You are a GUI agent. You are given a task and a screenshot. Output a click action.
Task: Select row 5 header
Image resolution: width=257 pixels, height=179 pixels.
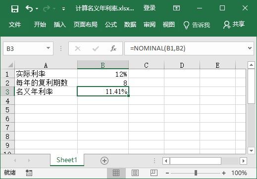click(x=7, y=109)
